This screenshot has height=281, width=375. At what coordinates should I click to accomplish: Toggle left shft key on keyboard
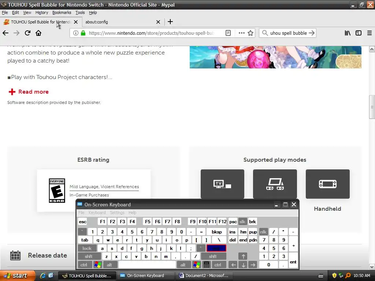(89, 256)
